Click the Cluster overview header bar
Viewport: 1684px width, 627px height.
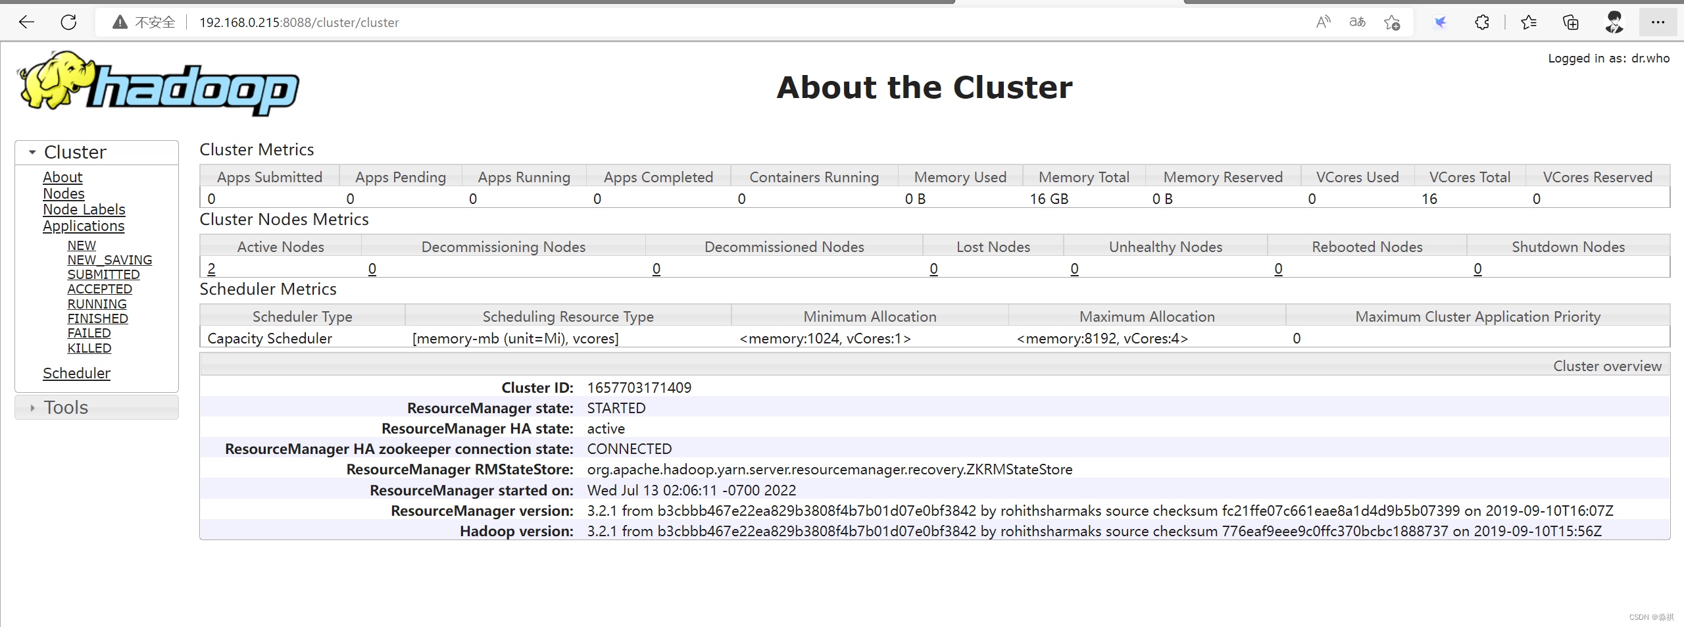(x=935, y=366)
